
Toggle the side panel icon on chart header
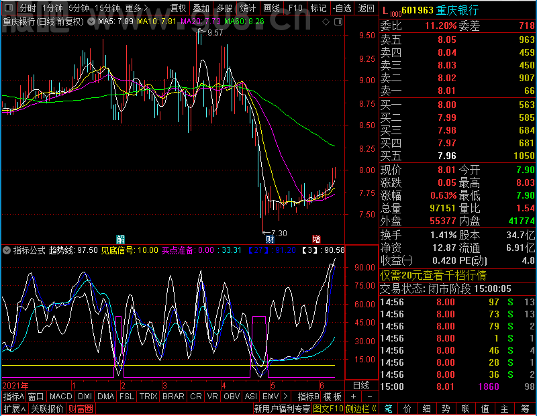coord(338,22)
